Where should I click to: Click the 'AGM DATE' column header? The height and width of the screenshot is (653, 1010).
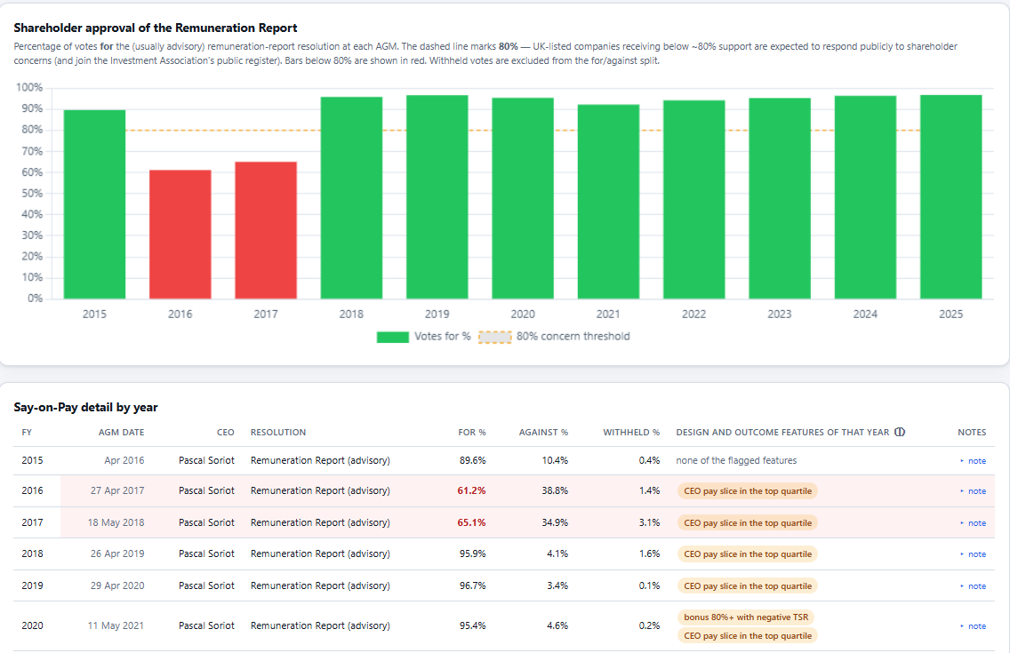121,433
